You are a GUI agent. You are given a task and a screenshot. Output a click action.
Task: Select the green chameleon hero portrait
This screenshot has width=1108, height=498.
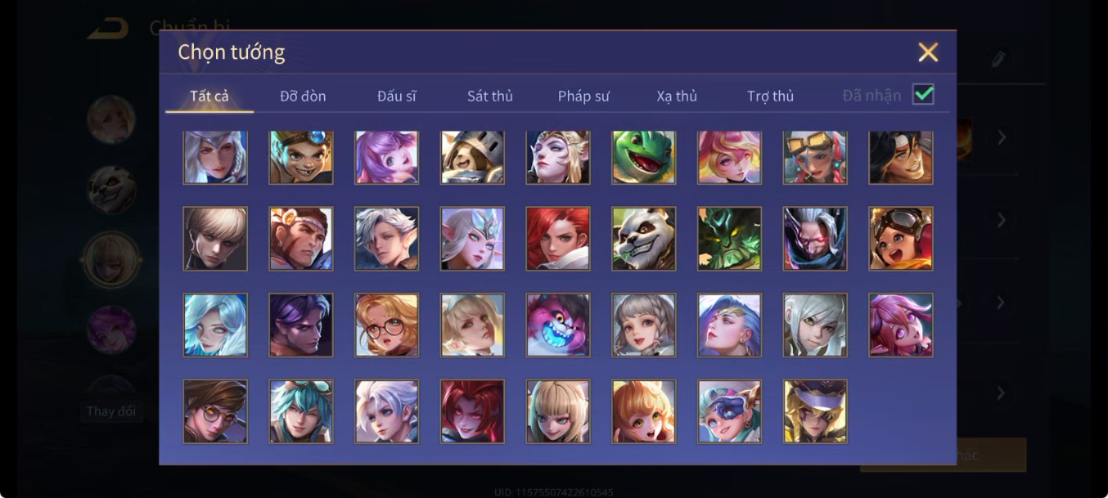tap(643, 157)
